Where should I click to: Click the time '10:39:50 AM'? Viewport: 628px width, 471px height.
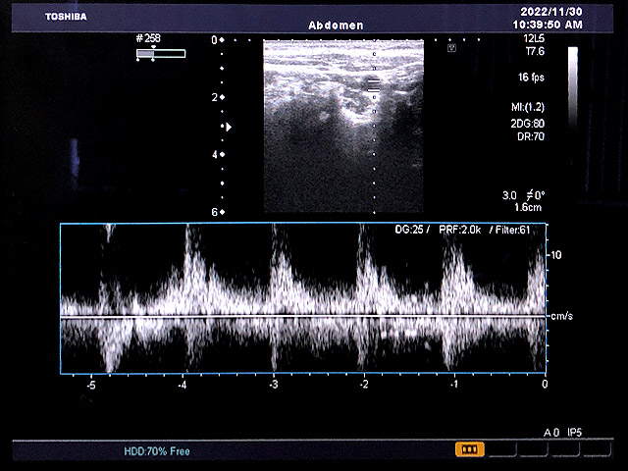(548, 25)
